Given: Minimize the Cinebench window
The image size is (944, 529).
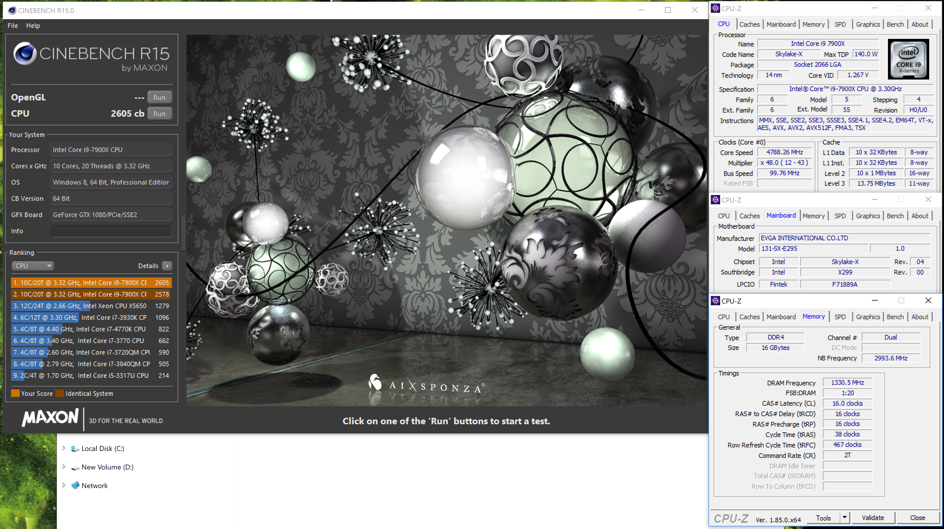Looking at the screenshot, I should click(x=641, y=10).
